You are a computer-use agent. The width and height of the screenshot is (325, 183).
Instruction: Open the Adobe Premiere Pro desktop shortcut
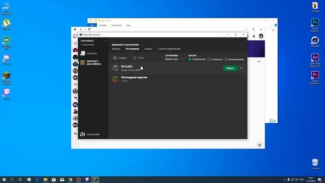(x=315, y=78)
